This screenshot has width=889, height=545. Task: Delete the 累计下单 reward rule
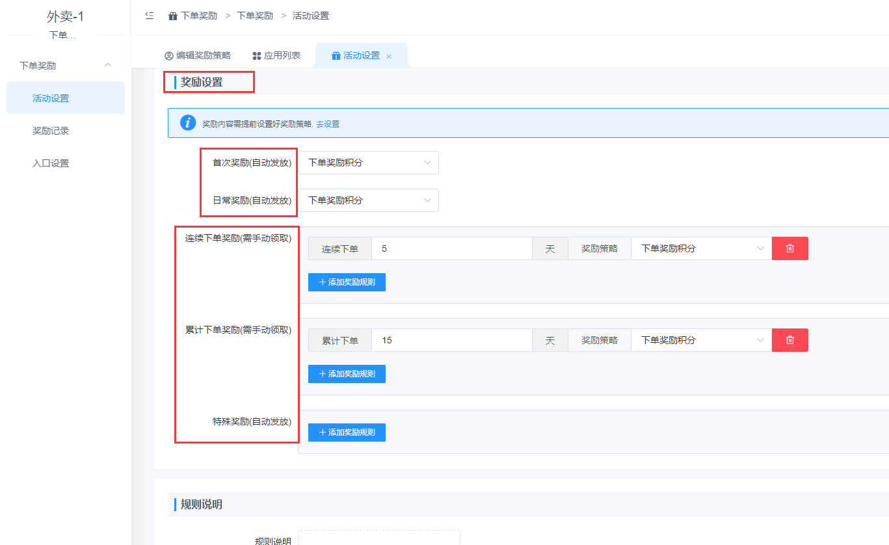click(790, 340)
